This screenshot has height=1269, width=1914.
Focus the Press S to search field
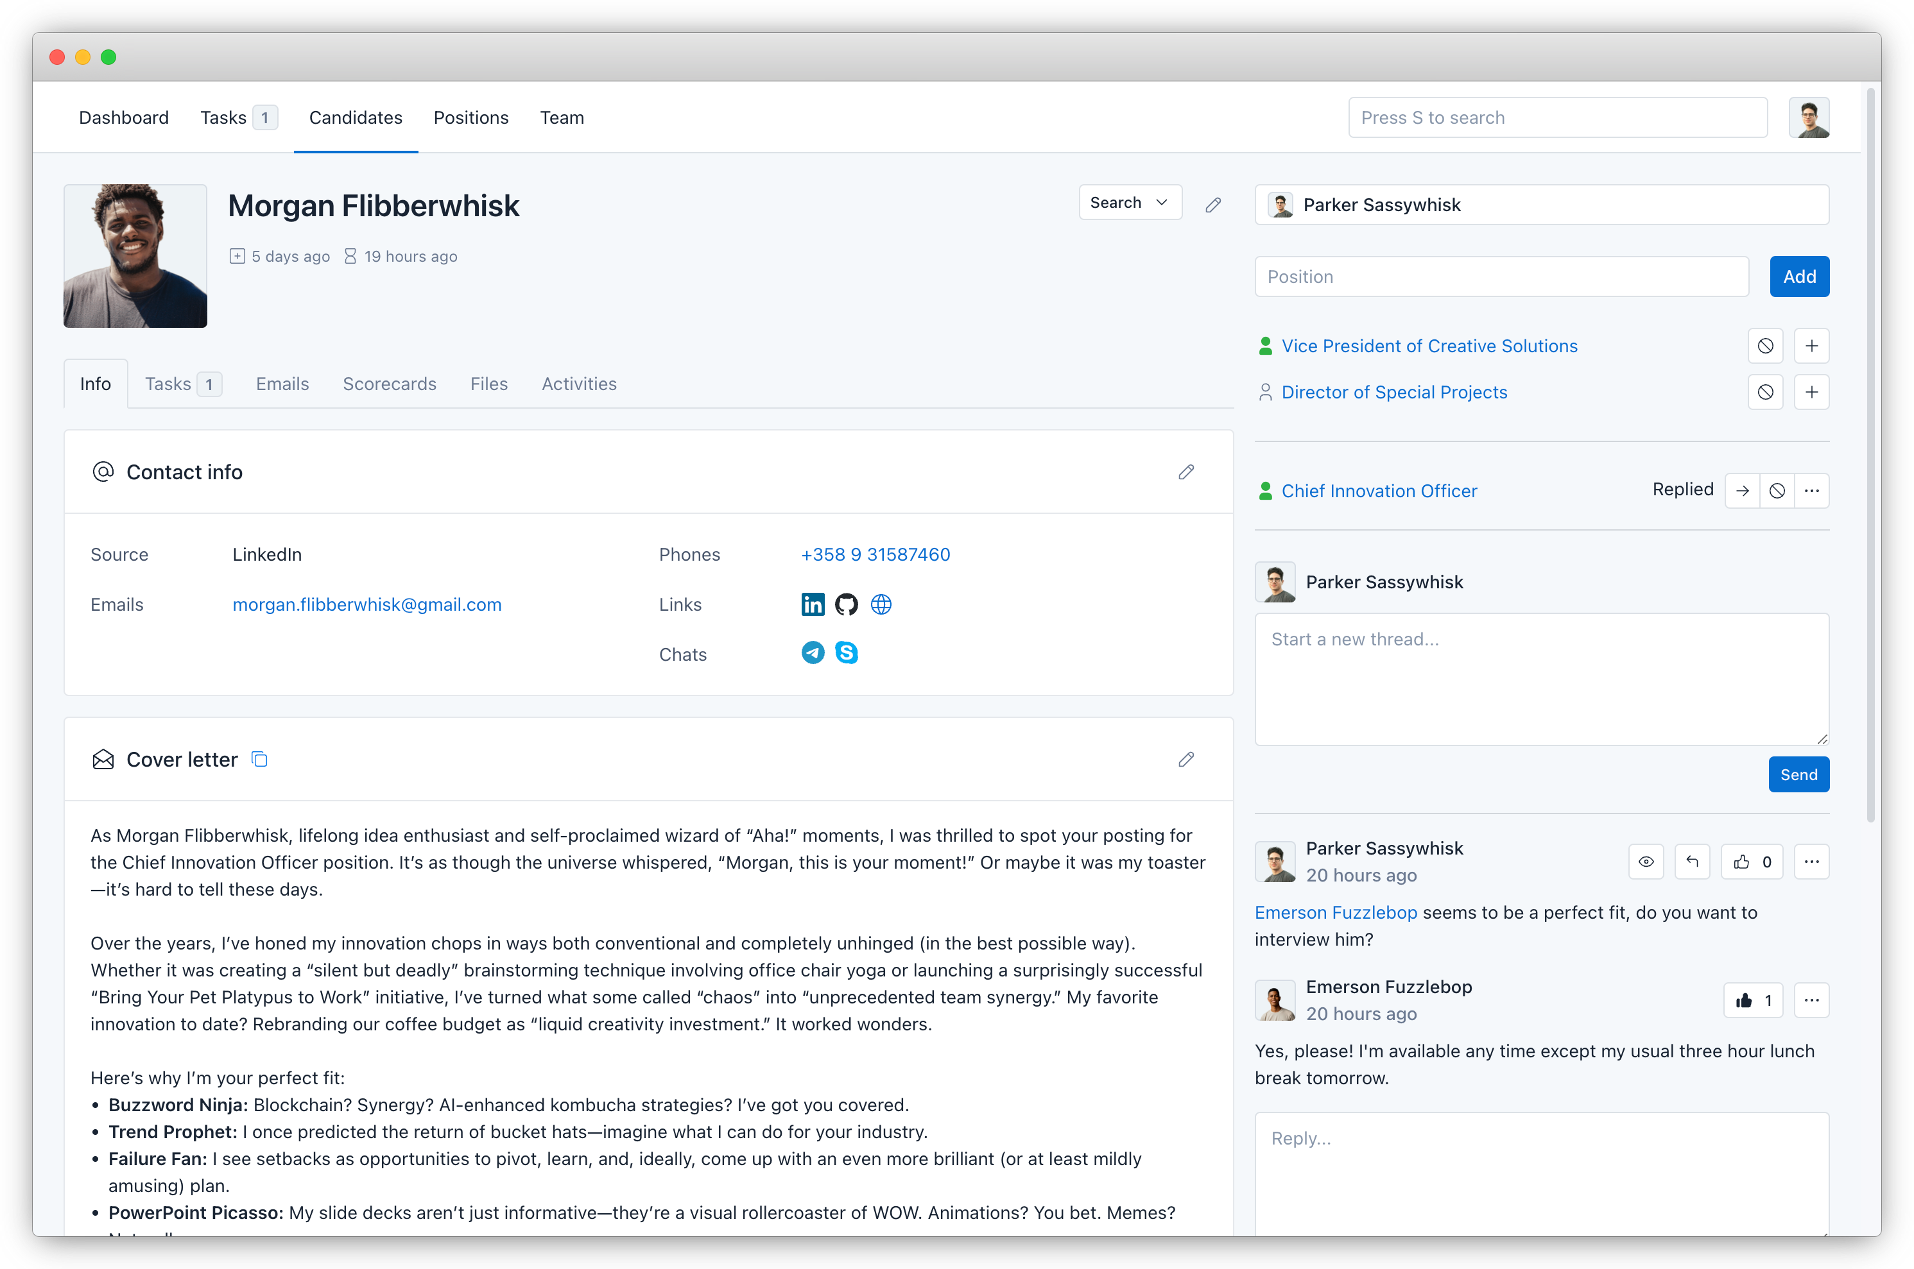tap(1557, 117)
